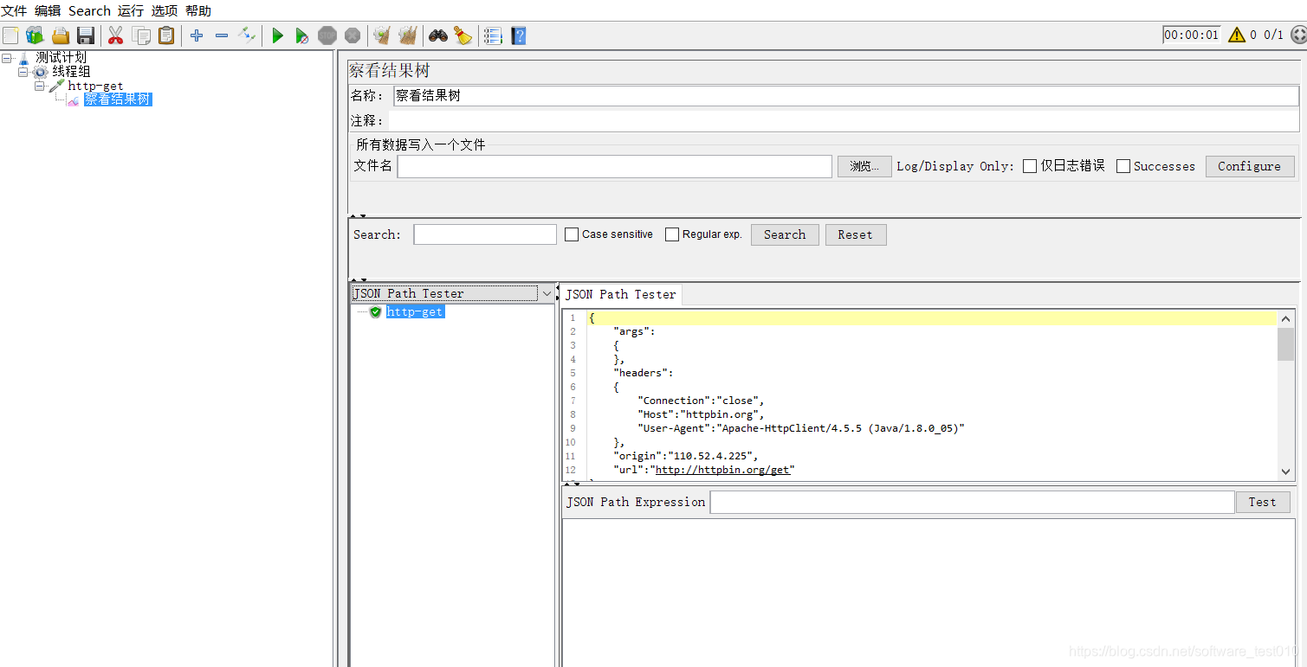Open the 选项 menu
Image resolution: width=1307 pixels, height=667 pixels.
point(165,10)
